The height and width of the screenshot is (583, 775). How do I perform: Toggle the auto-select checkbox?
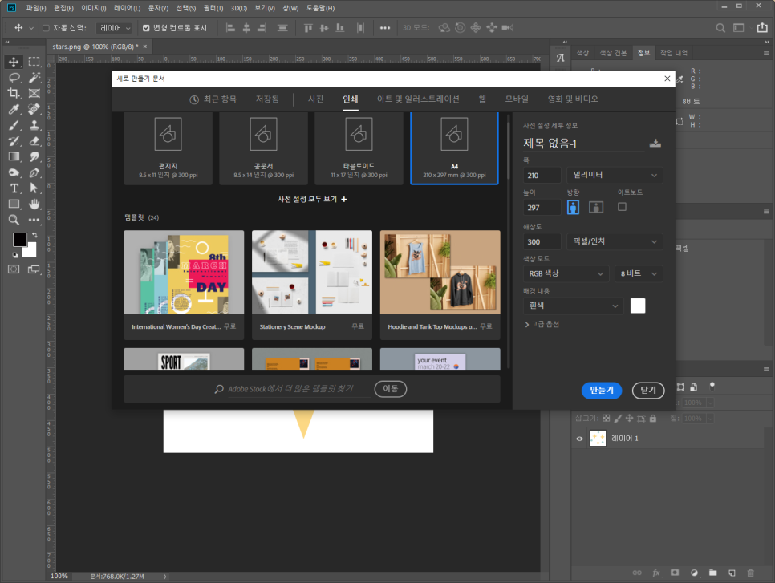coord(46,28)
